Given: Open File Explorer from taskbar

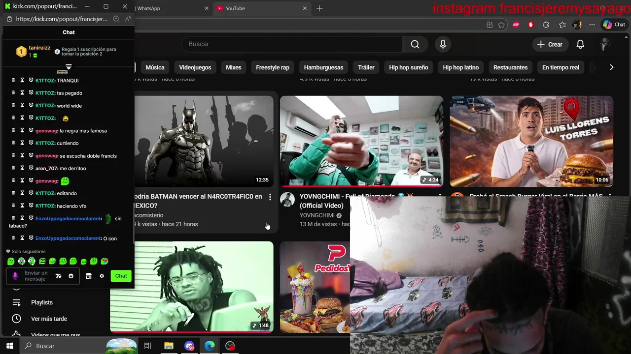Looking at the screenshot, I should (x=169, y=346).
